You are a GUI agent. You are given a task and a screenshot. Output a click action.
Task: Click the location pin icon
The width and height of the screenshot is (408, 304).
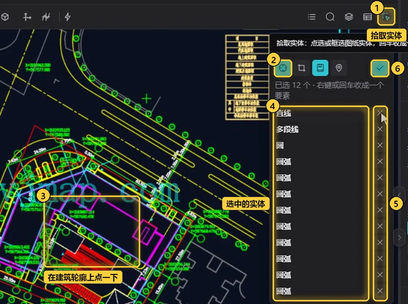pos(339,68)
